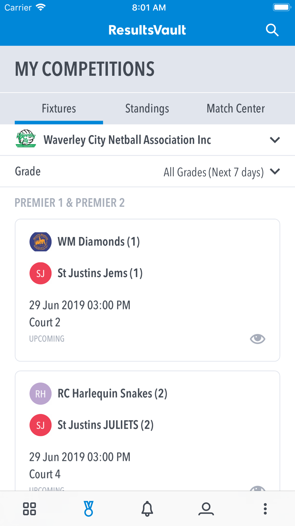This screenshot has height=526, width=295.
Task: Open St Justins Jems (1) team
Action: coord(100,273)
